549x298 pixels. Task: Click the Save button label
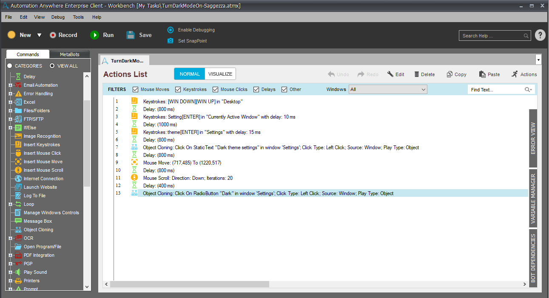(x=145, y=35)
